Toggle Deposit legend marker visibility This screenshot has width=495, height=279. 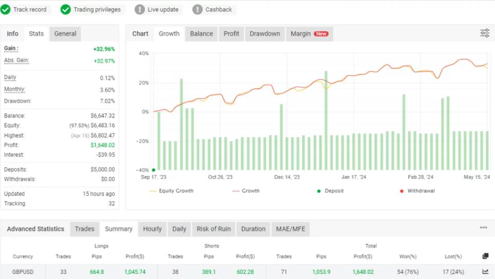[330, 191]
